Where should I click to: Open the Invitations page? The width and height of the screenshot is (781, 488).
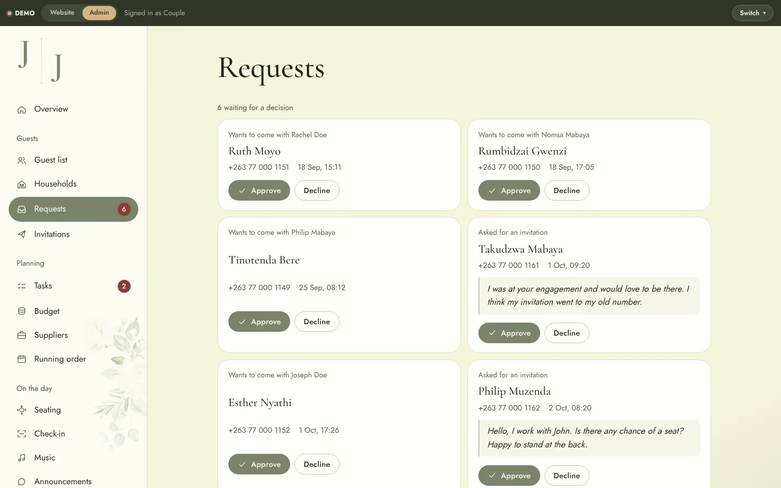[x=73, y=235]
